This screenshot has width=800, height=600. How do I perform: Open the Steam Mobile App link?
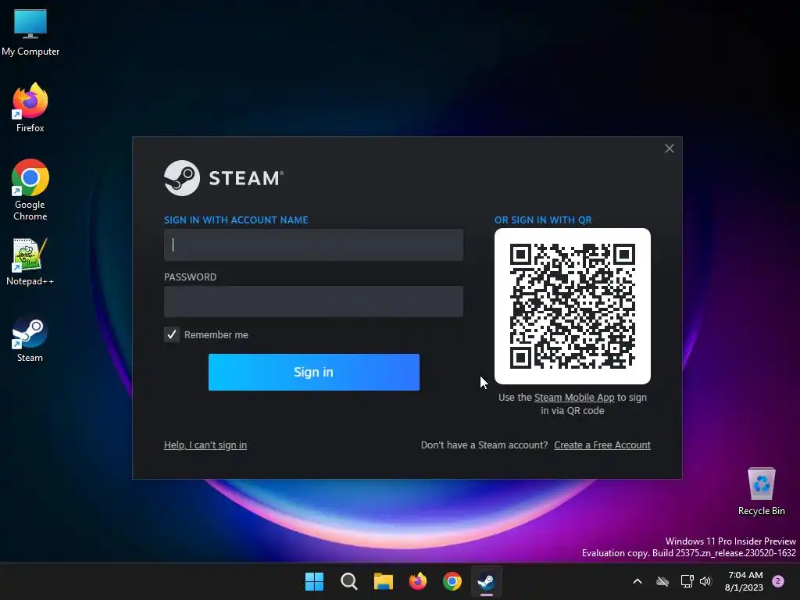click(x=574, y=397)
